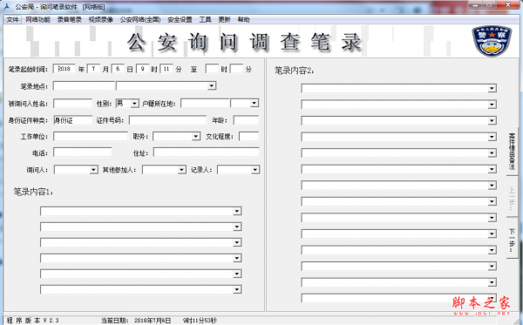The height and width of the screenshot is (325, 523).
Task: Open the 视频录像 menu
Action: pyautogui.click(x=101, y=20)
